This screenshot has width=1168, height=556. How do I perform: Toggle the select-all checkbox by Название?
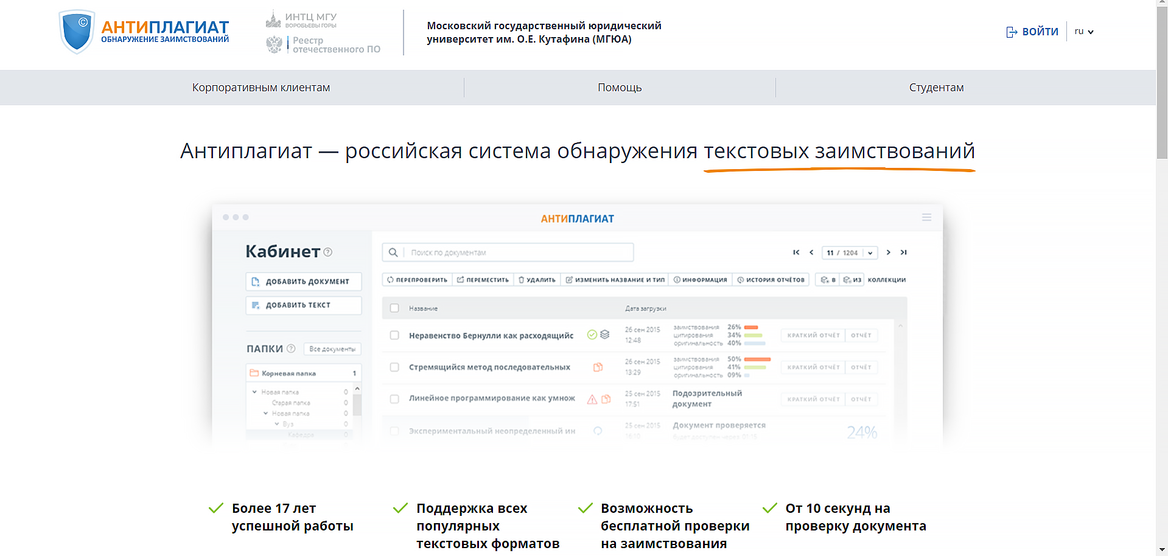(394, 308)
